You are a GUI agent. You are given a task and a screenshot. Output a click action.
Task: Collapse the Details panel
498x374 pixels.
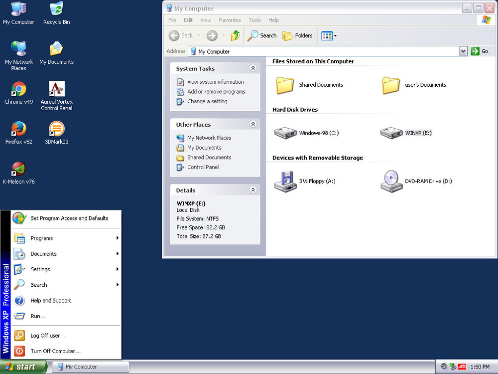click(253, 190)
